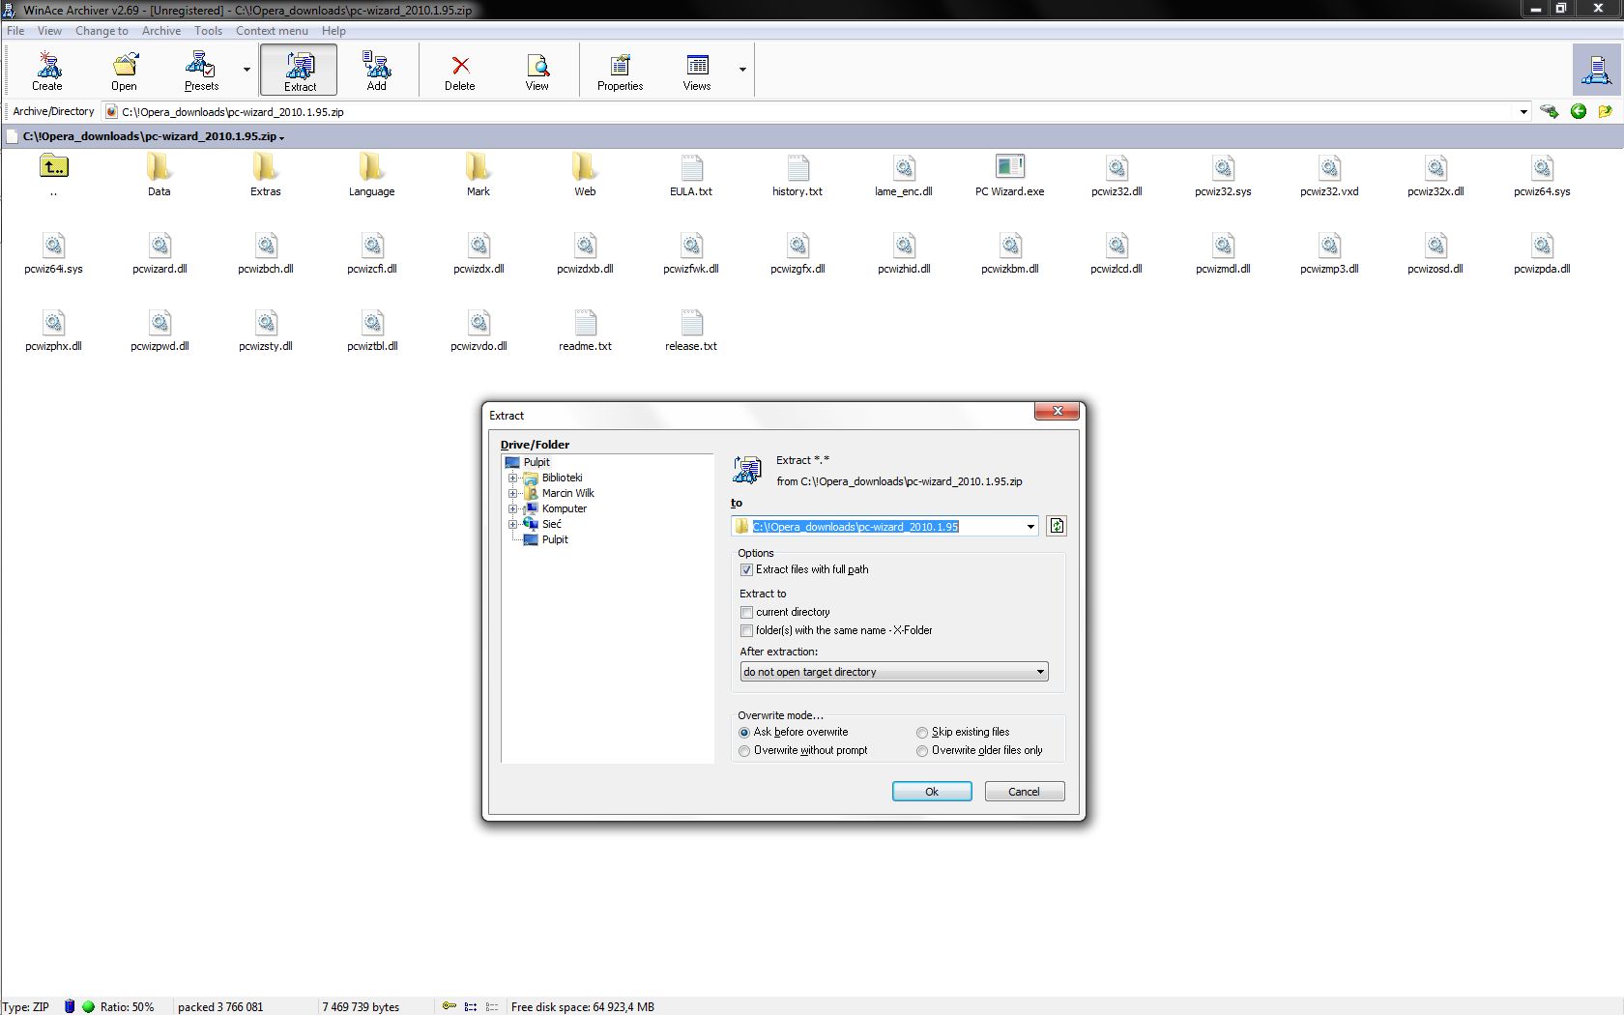This screenshot has width=1624, height=1015.
Task: Click the View file toolbar icon
Action: coord(537,71)
